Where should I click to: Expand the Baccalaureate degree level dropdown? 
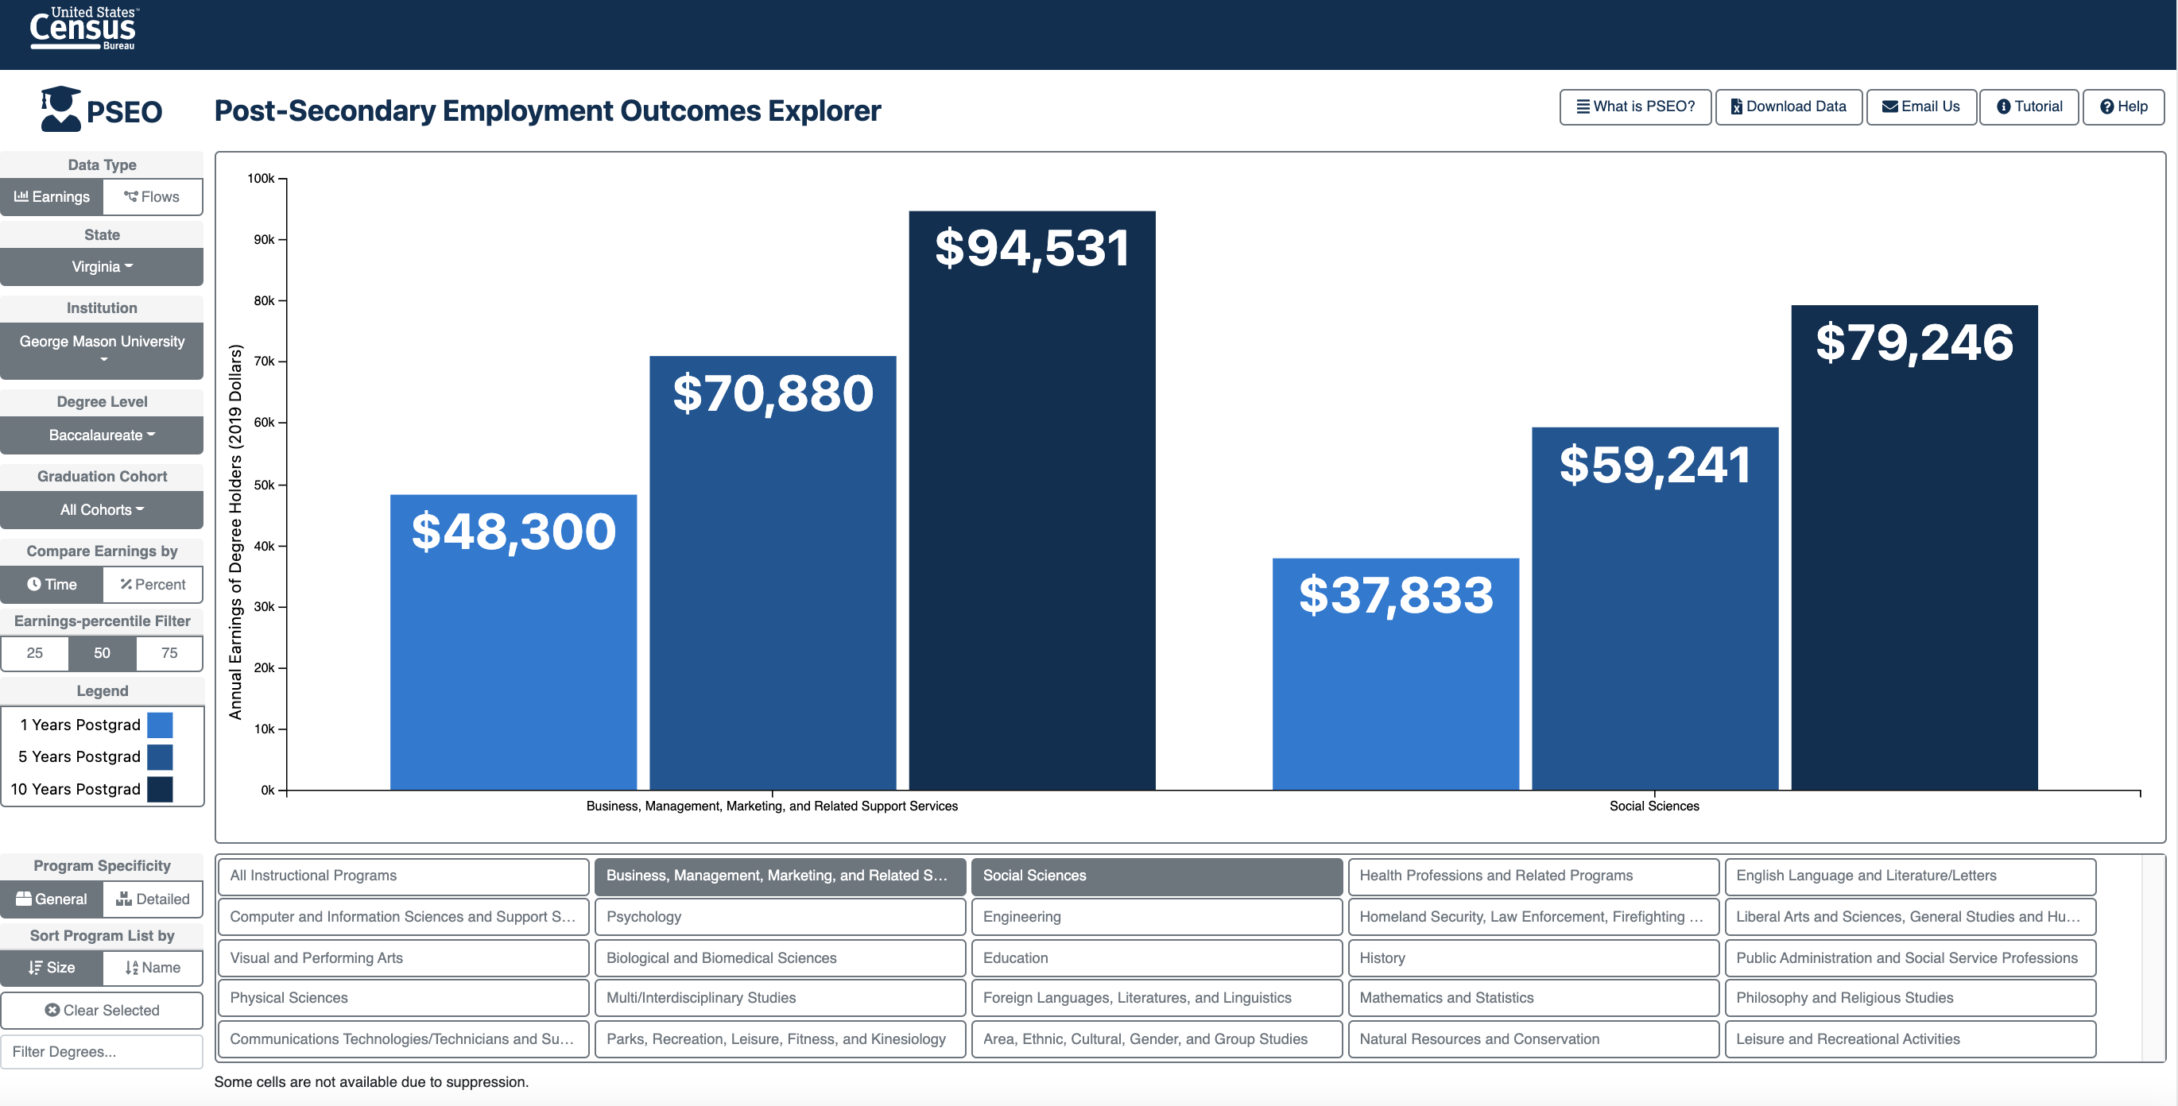pos(102,435)
